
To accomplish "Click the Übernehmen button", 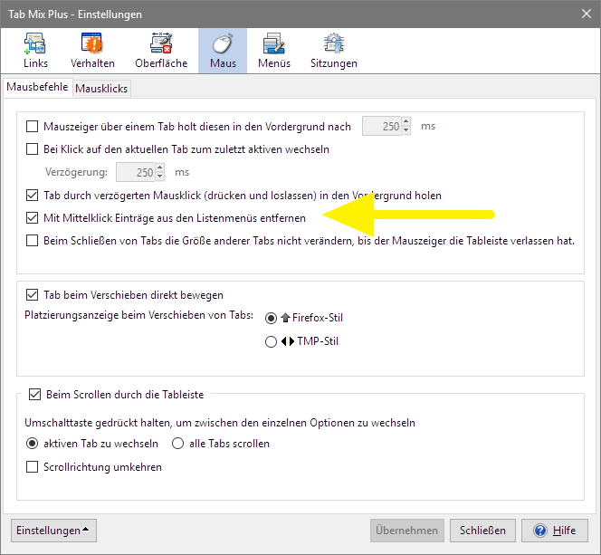I will (x=407, y=531).
